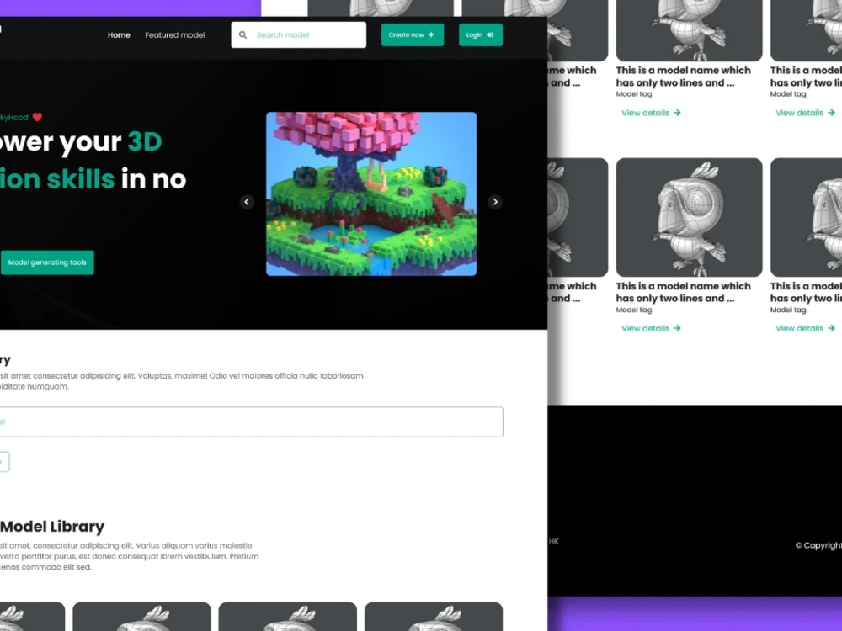842x631 pixels.
Task: Click the © Copyright footer text
Action: pos(818,545)
